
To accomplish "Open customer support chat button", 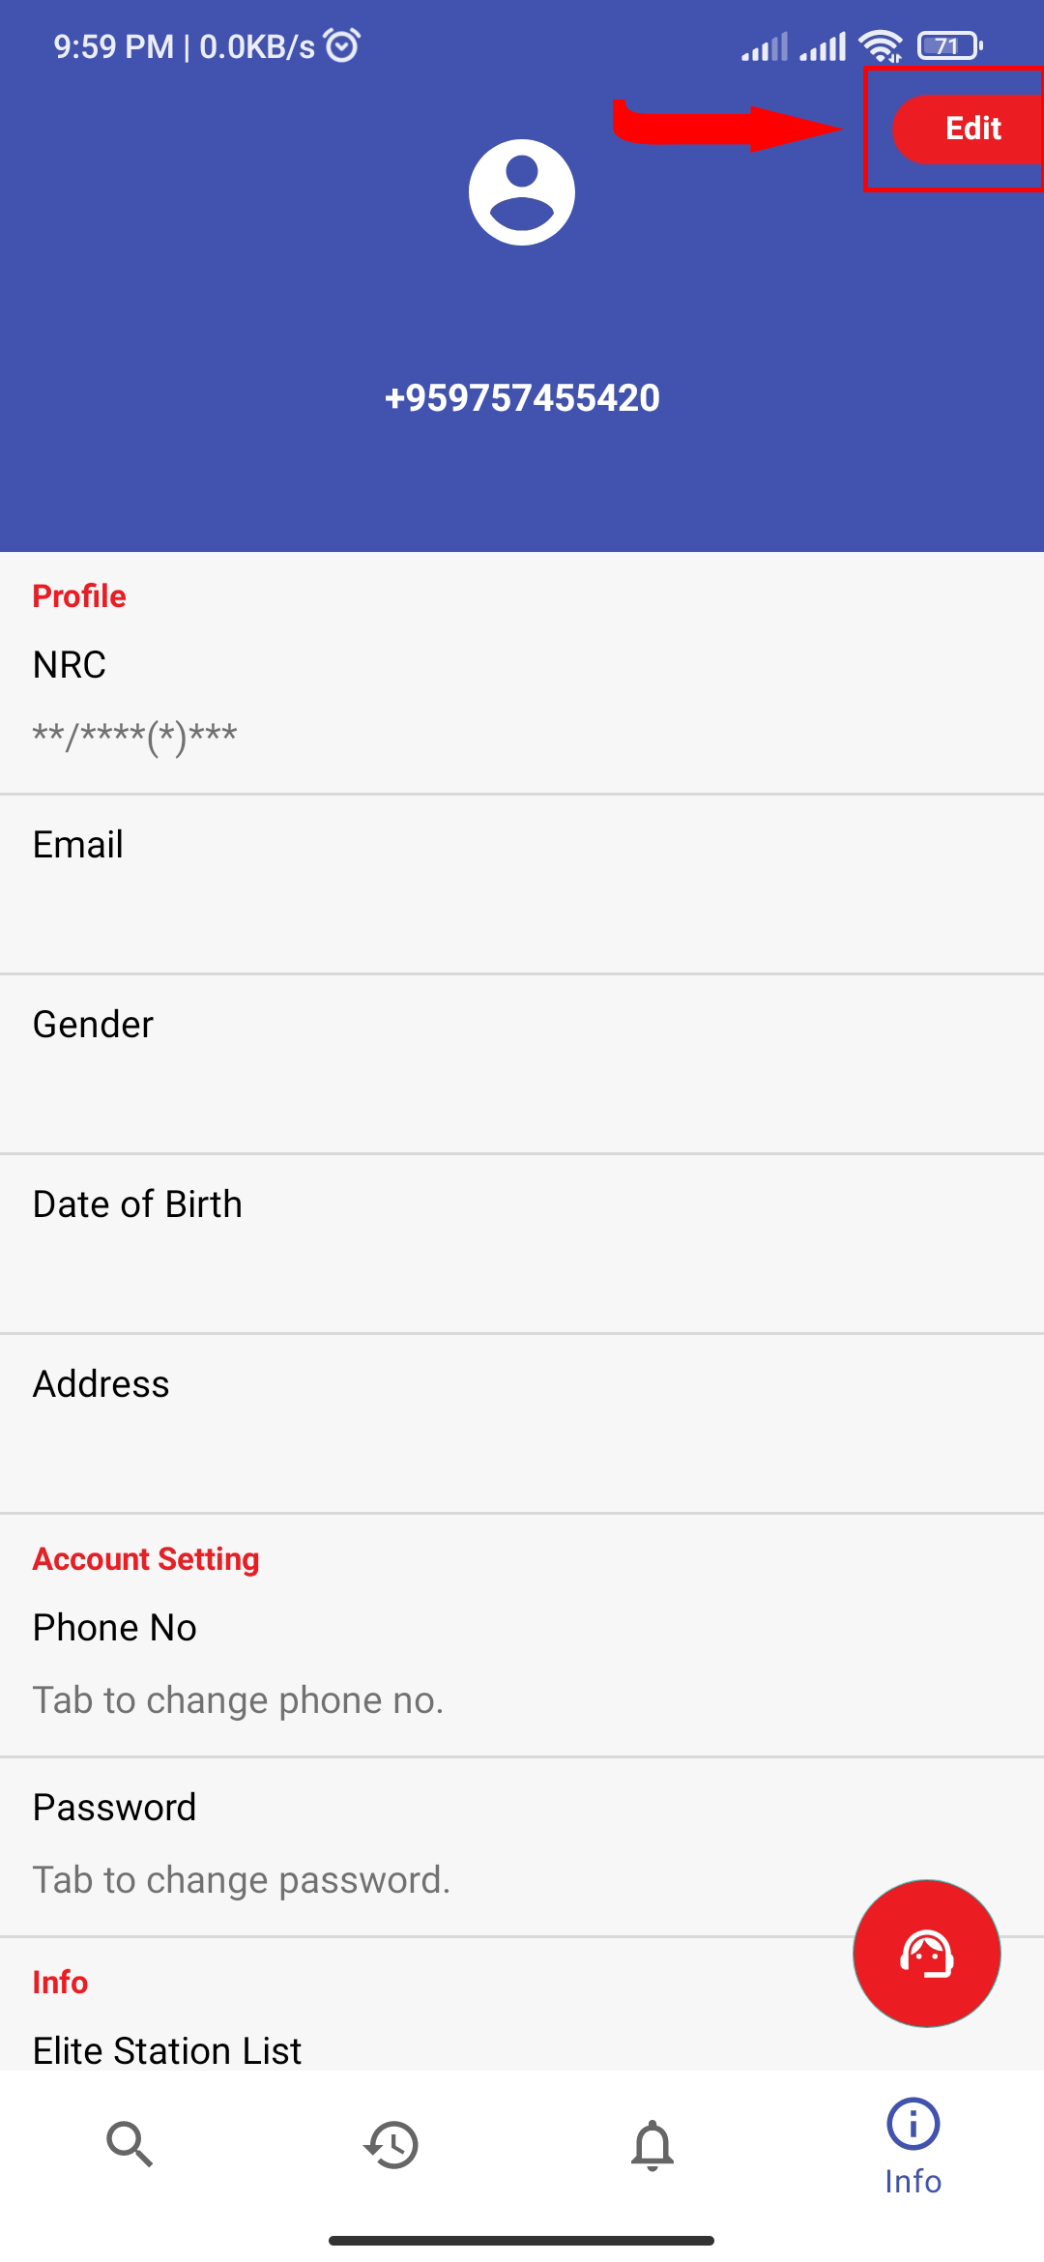I will (x=926, y=1953).
